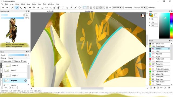Open the Snap menu
This screenshot has height=97, width=173.
click(x=28, y=4)
